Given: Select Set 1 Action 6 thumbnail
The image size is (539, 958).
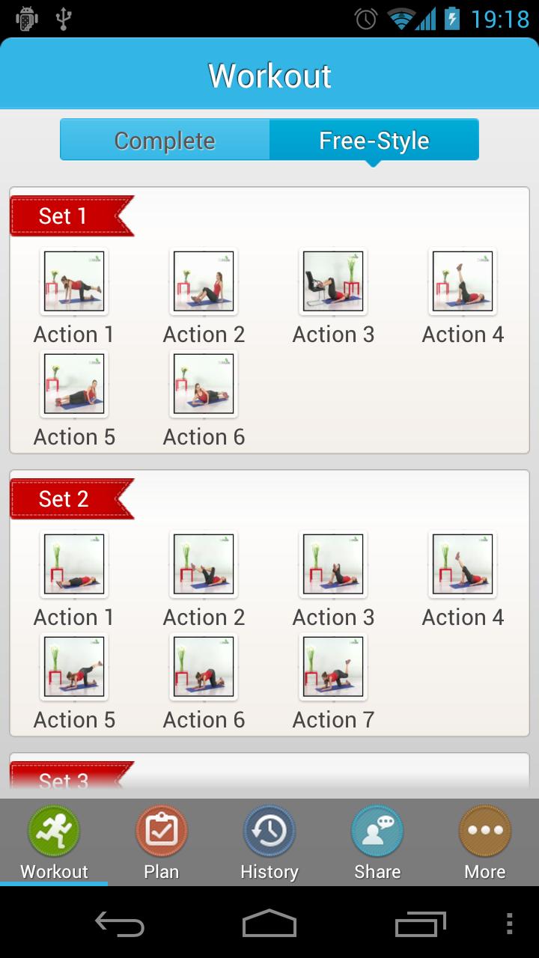Looking at the screenshot, I should (x=204, y=384).
